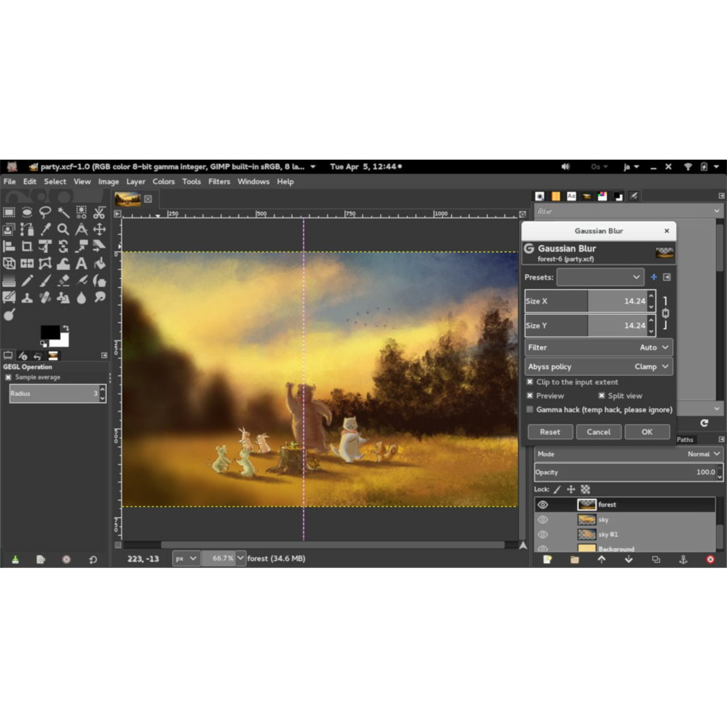
Task: Hide the sky layer
Action: point(543,519)
